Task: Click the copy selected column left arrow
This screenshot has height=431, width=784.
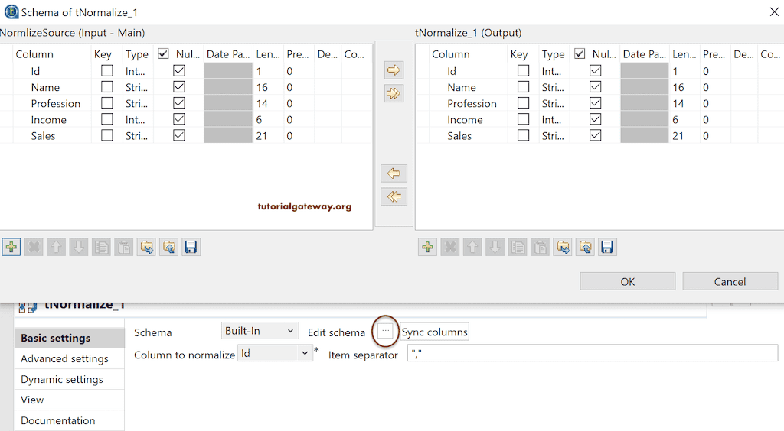Action: tap(394, 173)
